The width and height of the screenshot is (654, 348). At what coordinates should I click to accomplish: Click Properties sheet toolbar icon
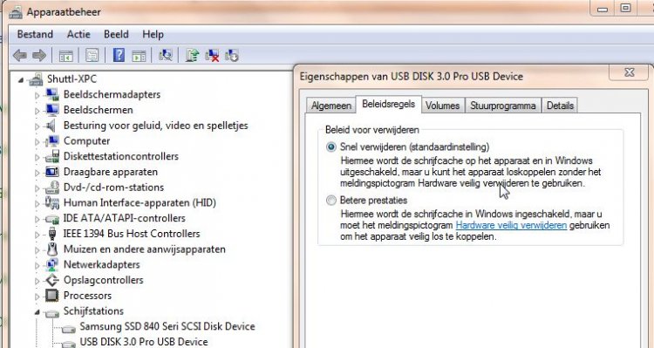pyautogui.click(x=92, y=55)
